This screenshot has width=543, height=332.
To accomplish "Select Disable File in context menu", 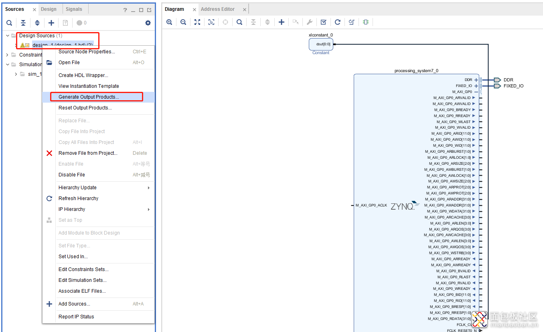I will coord(99,175).
